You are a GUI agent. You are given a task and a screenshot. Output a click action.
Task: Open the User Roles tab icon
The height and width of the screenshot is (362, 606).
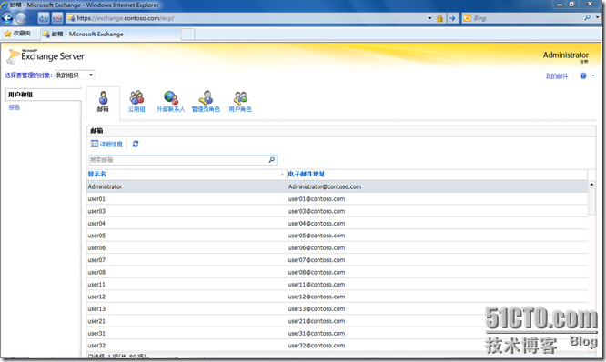(x=240, y=102)
